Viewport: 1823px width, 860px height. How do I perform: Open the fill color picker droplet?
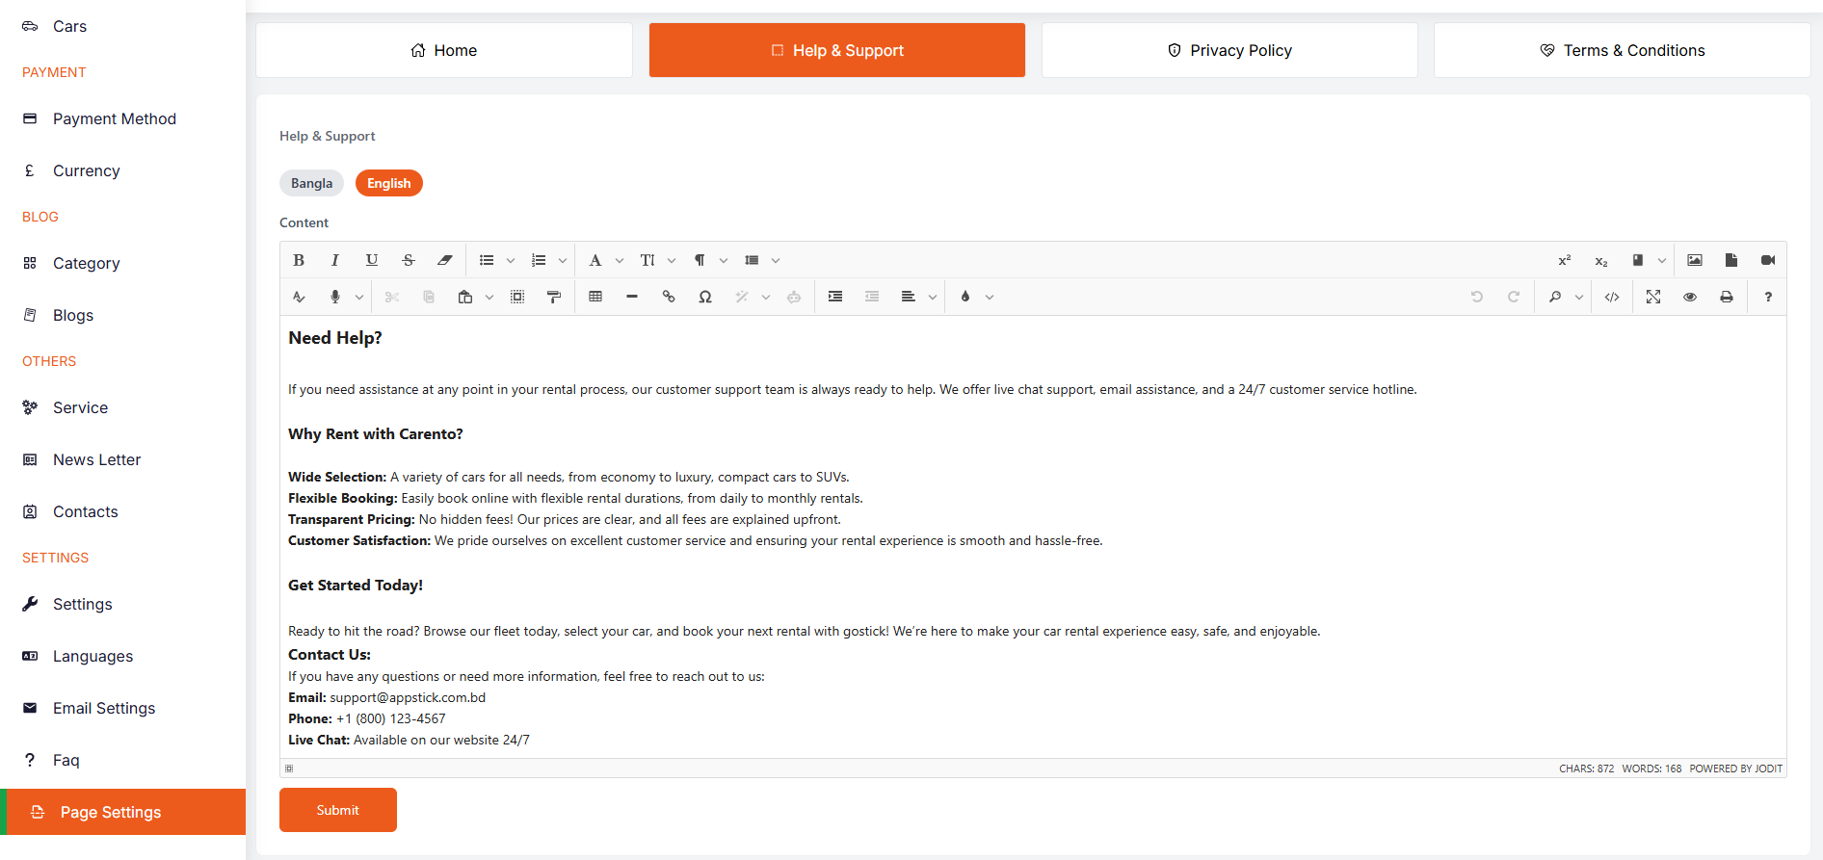965,297
